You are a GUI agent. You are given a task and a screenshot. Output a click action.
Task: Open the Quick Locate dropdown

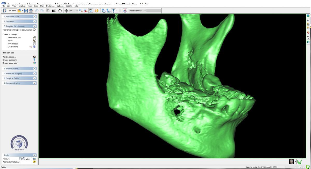tap(137, 11)
